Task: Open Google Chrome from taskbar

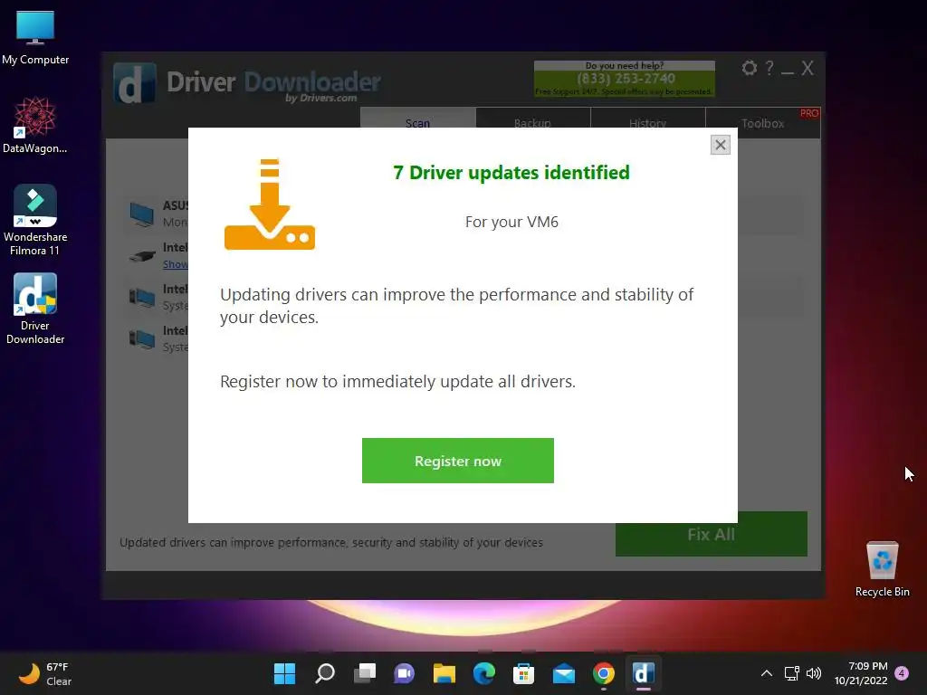Action: click(603, 673)
